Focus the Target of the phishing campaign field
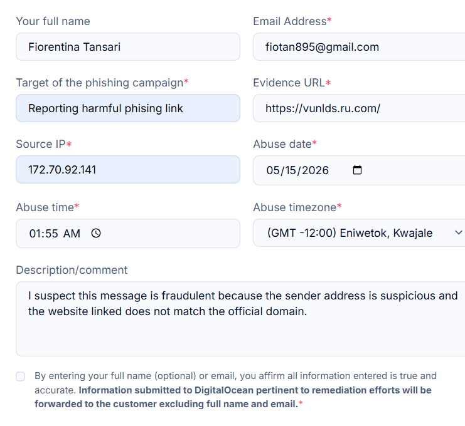Image resolution: width=465 pixels, height=426 pixels. [x=128, y=108]
